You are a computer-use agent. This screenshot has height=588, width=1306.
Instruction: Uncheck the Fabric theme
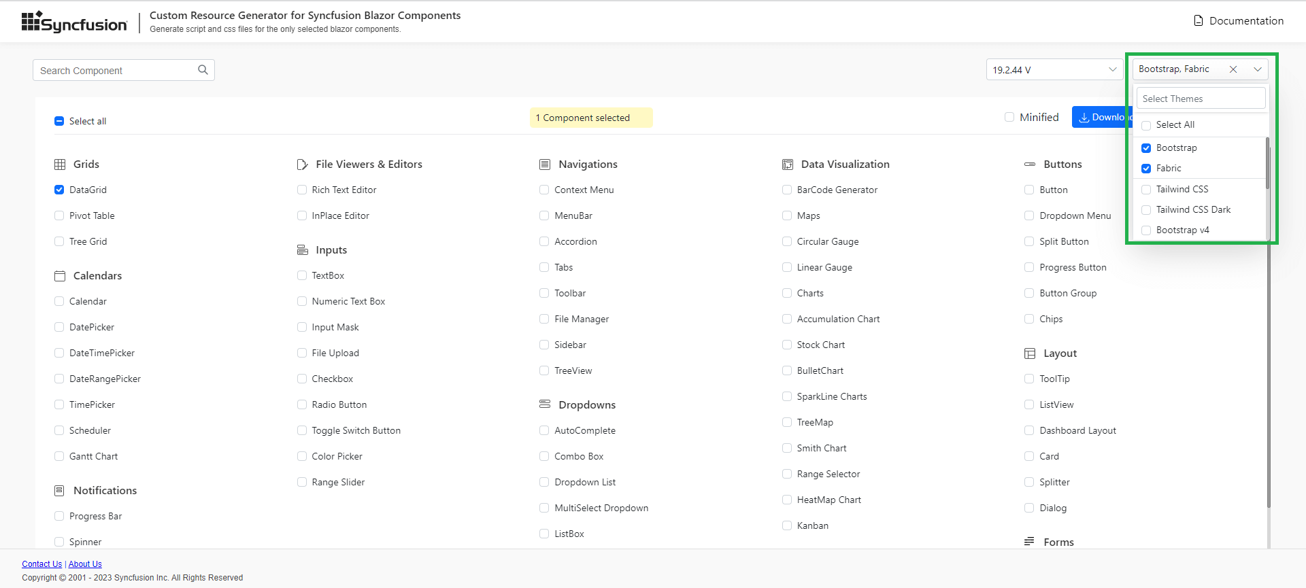point(1146,169)
